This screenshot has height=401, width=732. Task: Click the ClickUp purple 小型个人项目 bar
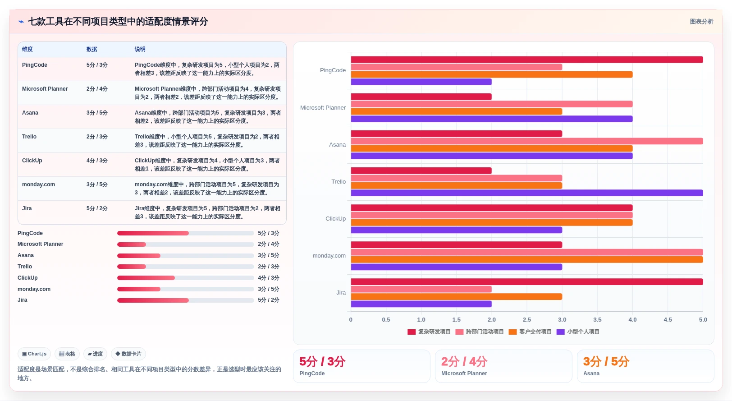[x=457, y=230]
